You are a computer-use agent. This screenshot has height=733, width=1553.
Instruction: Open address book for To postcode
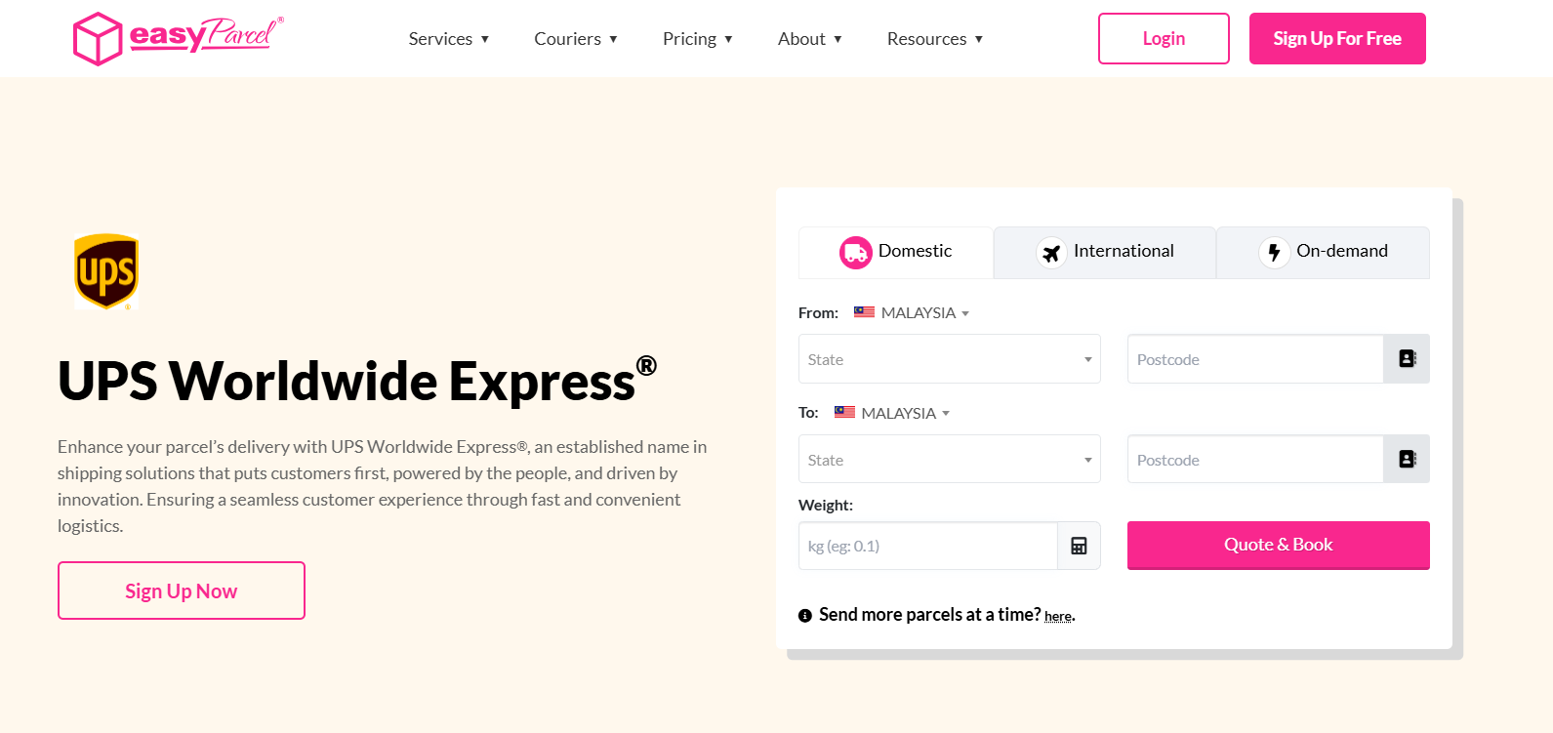tap(1407, 459)
